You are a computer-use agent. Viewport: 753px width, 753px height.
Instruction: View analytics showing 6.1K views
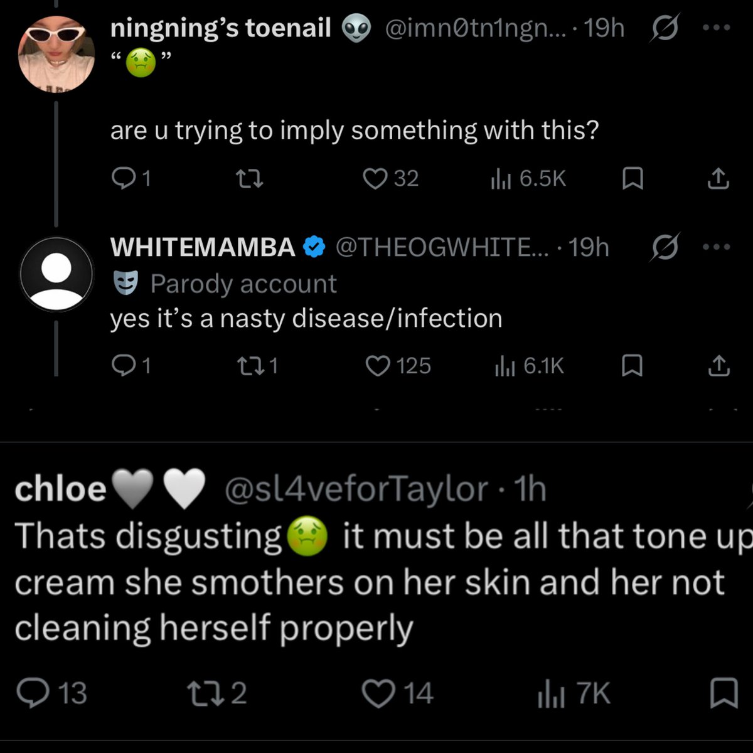(530, 366)
